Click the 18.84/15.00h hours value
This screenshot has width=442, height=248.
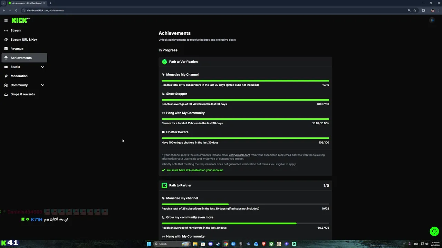[321, 123]
